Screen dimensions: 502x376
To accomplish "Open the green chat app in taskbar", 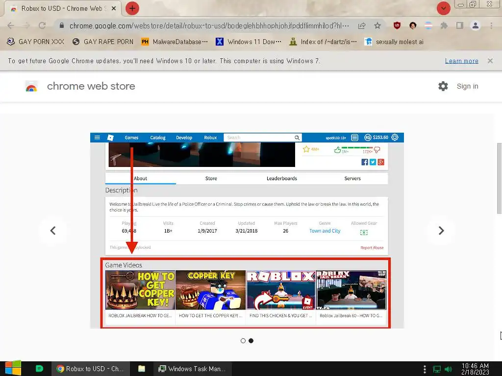I will (x=39, y=369).
